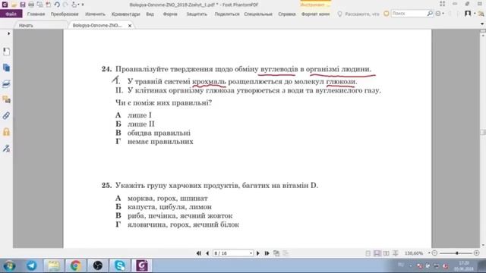
Task: Open the attachments paperclip panel
Action: [x=6, y=115]
